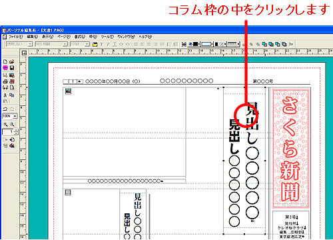
Task: Click the large empty image frame at top-left
Action: (125, 132)
